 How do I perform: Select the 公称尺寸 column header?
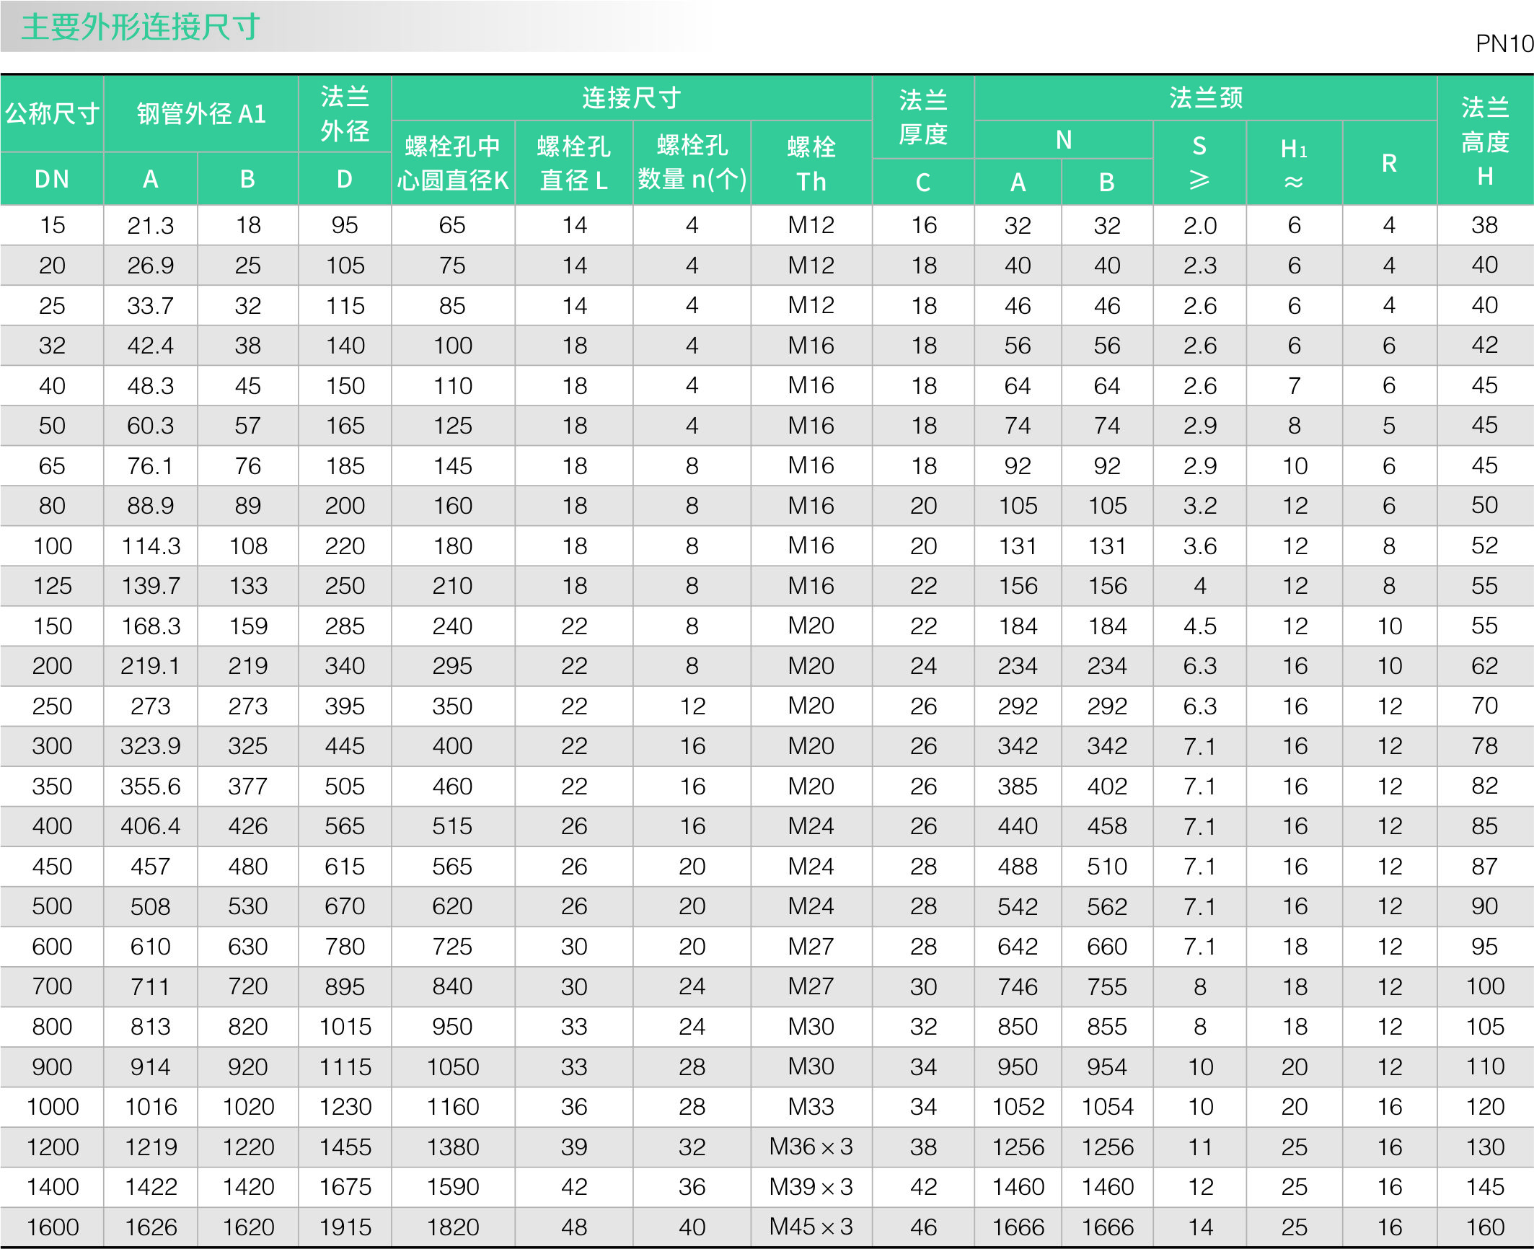tap(51, 112)
